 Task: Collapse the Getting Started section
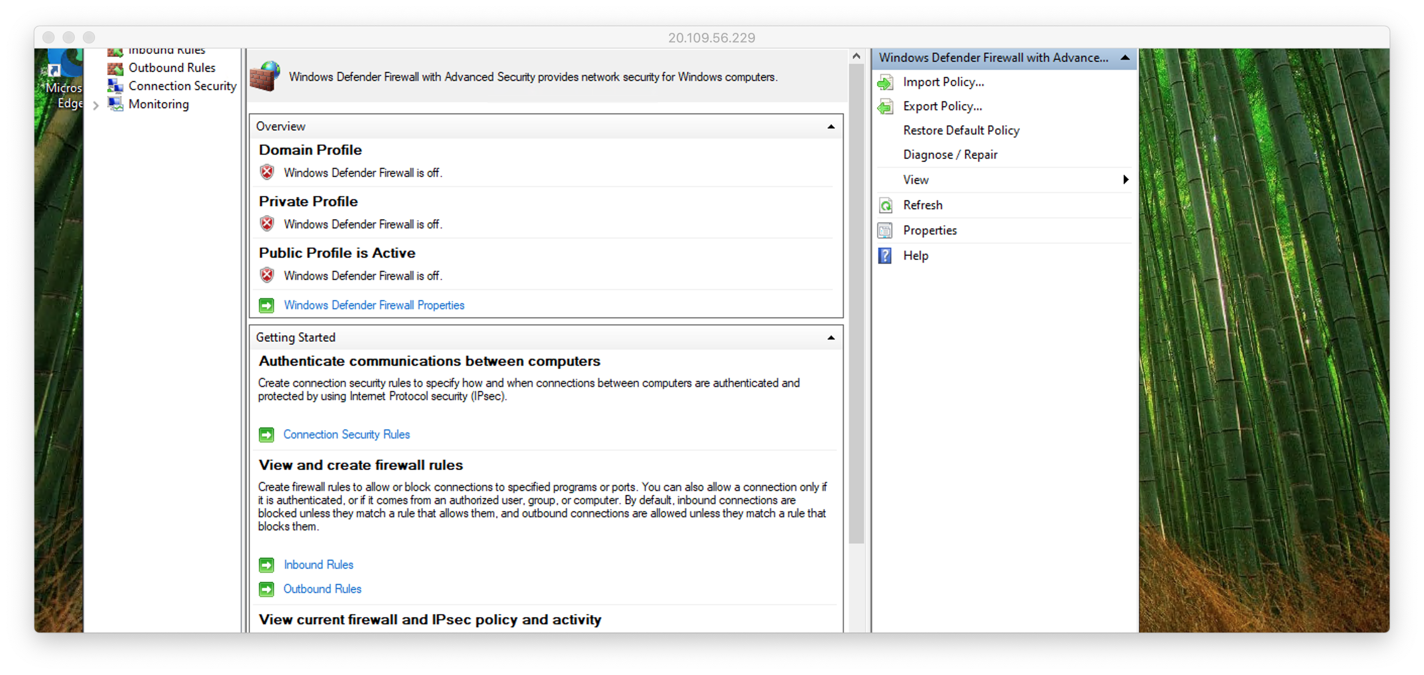(830, 338)
